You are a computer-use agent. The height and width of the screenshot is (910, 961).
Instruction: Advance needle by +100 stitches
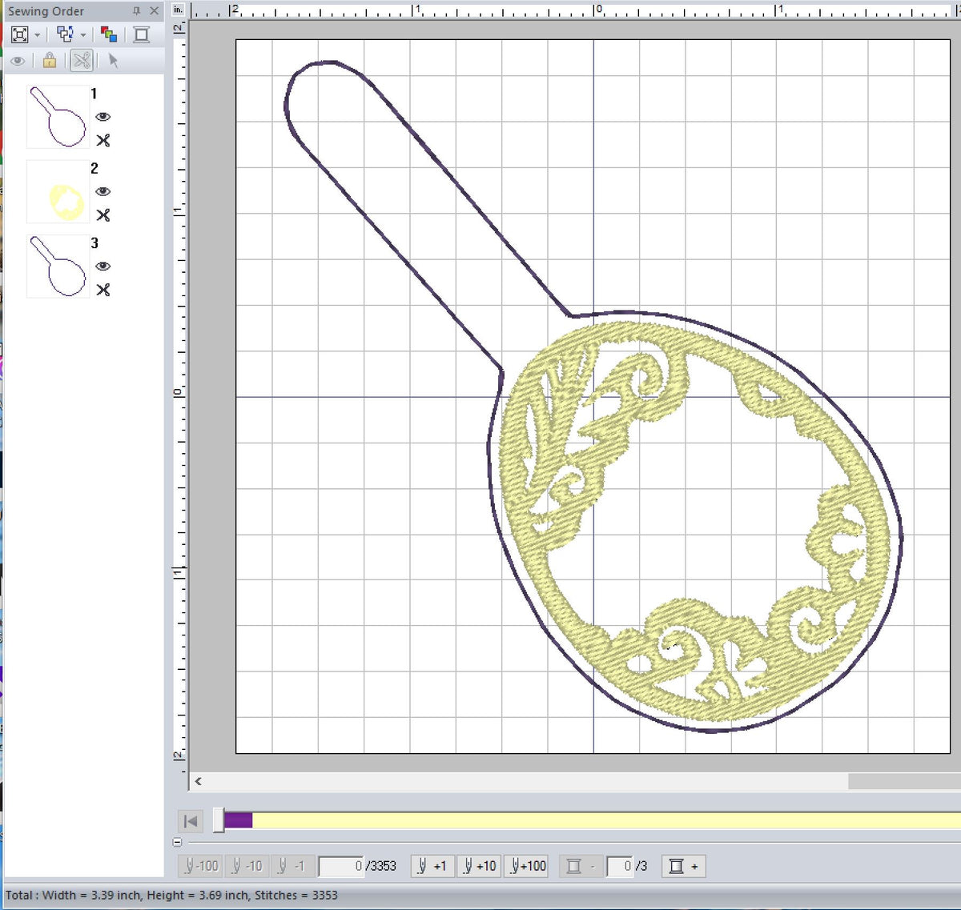tap(528, 866)
